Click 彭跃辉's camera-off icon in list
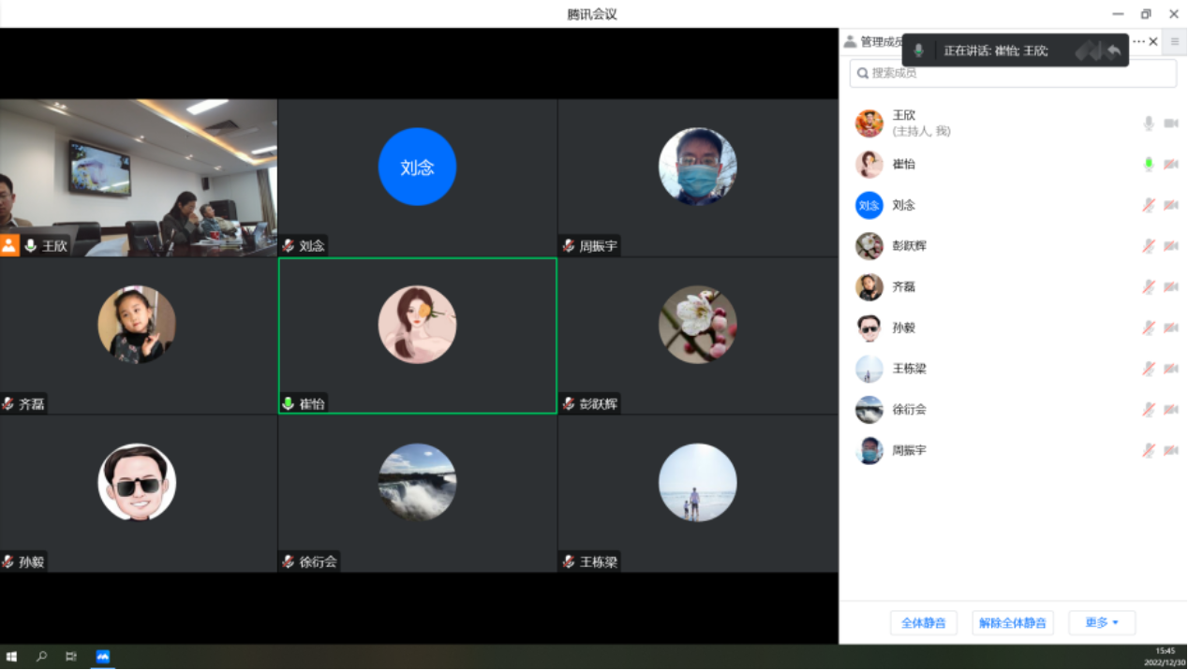 click(x=1170, y=246)
